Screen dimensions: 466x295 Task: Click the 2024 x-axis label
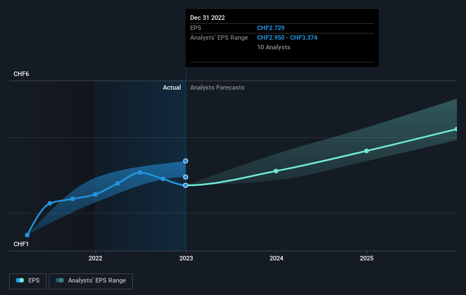click(276, 258)
